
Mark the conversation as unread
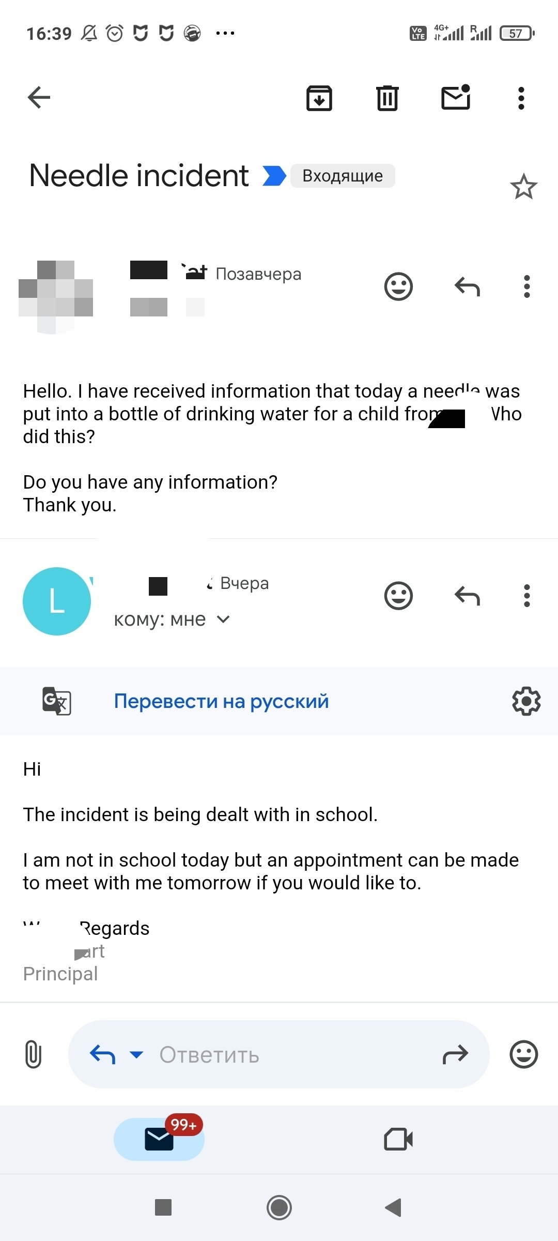(456, 97)
